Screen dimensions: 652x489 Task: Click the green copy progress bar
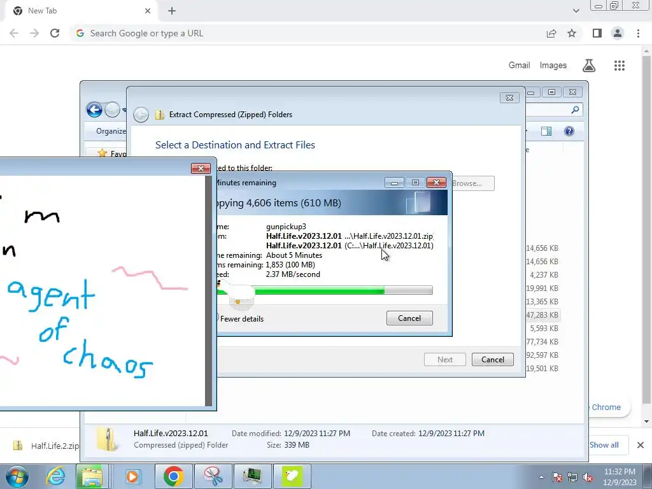point(324,290)
